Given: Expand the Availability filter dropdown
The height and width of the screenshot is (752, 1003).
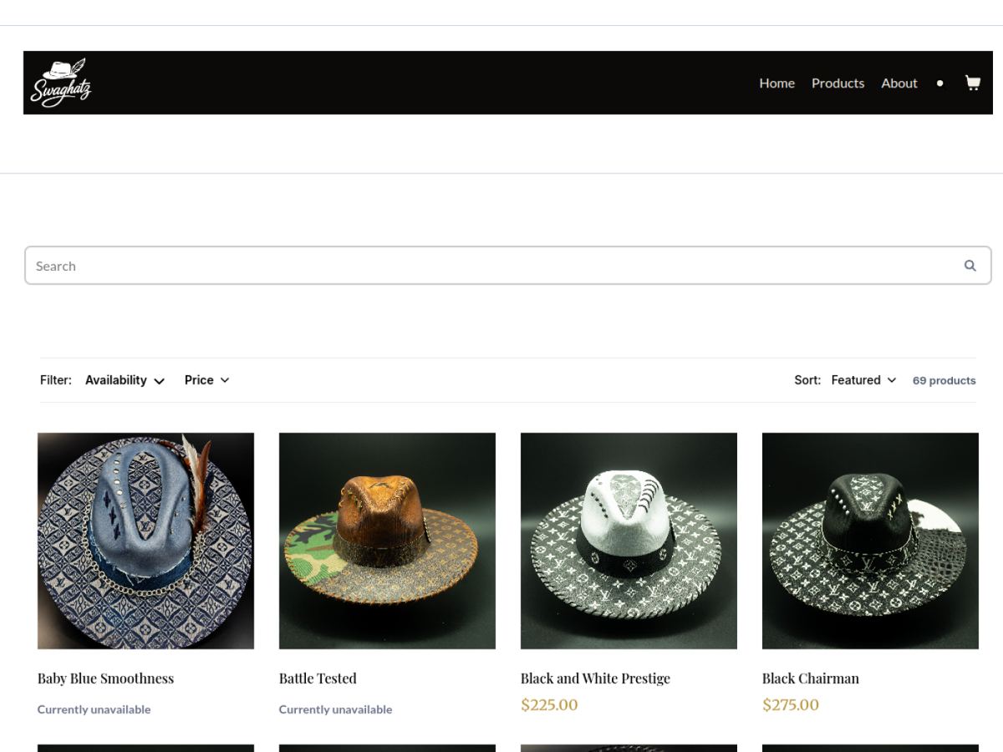Looking at the screenshot, I should pyautogui.click(x=125, y=380).
